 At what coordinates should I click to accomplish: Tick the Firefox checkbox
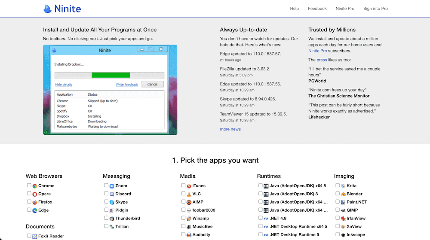(x=29, y=202)
